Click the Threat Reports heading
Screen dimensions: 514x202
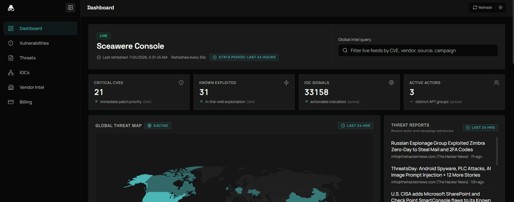click(x=410, y=125)
